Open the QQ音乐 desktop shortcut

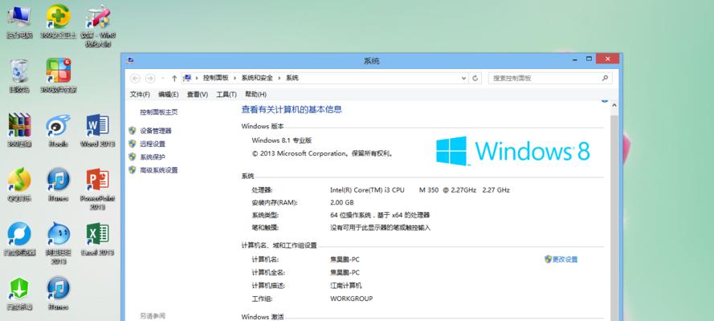(x=19, y=185)
